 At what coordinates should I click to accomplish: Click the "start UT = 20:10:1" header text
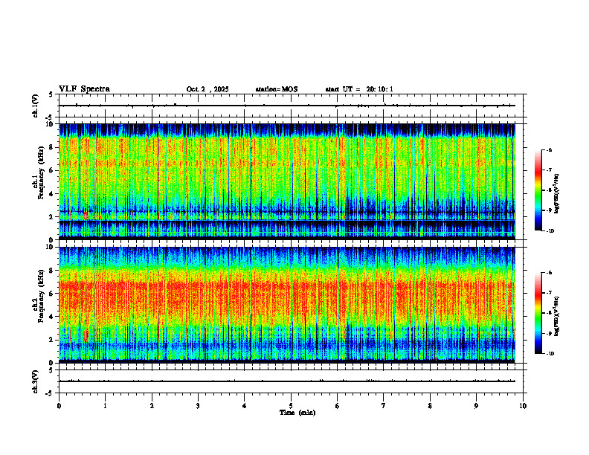[x=359, y=89]
